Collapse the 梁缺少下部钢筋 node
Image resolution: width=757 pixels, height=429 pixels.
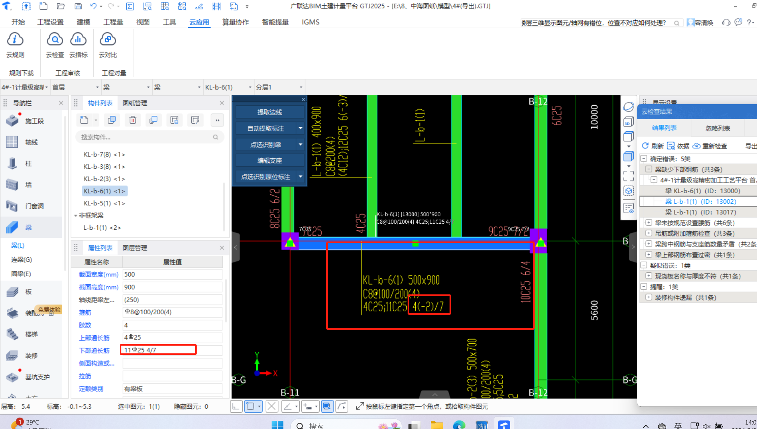(x=649, y=169)
